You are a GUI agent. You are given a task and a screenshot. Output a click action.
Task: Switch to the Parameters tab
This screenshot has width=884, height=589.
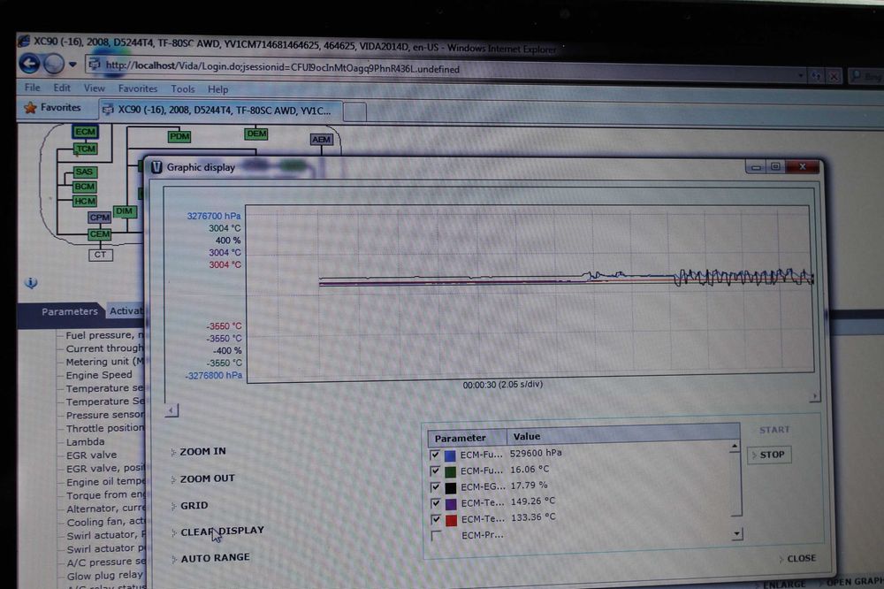(69, 311)
